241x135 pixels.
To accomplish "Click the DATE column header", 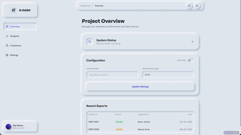I will point(190,115).
